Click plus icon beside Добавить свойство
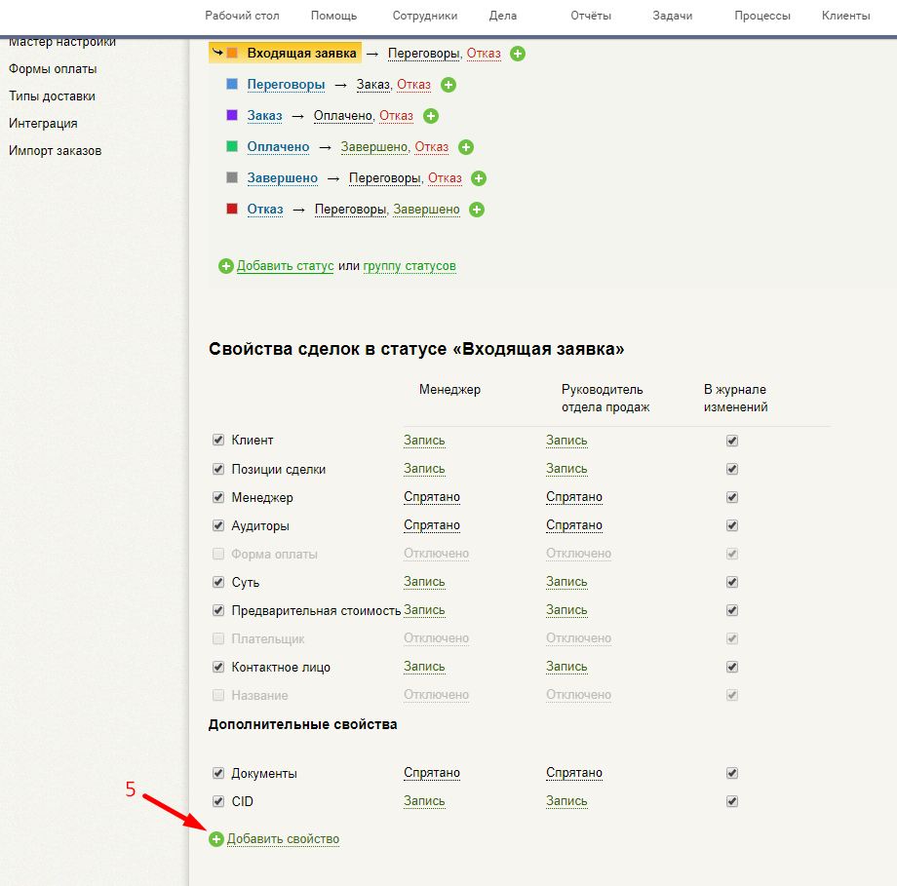The width and height of the screenshot is (897, 886). [216, 839]
